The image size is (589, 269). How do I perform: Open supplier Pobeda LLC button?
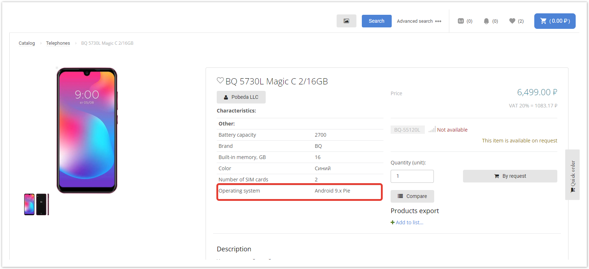click(241, 97)
